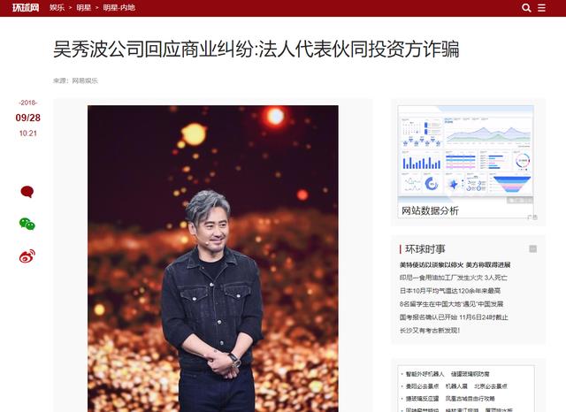Click the article's main photo

(213, 259)
